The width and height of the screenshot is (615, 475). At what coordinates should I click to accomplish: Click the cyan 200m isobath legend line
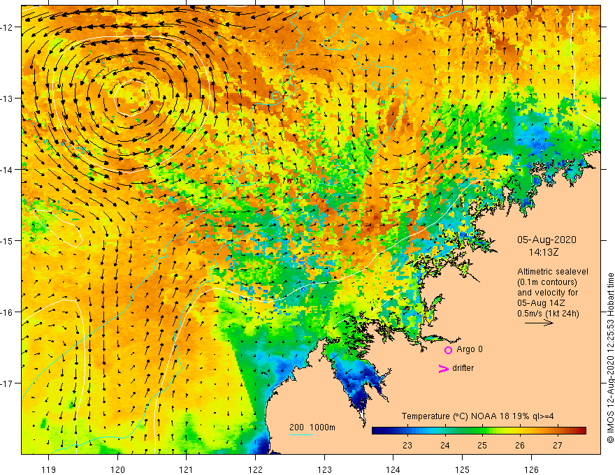click(x=301, y=434)
